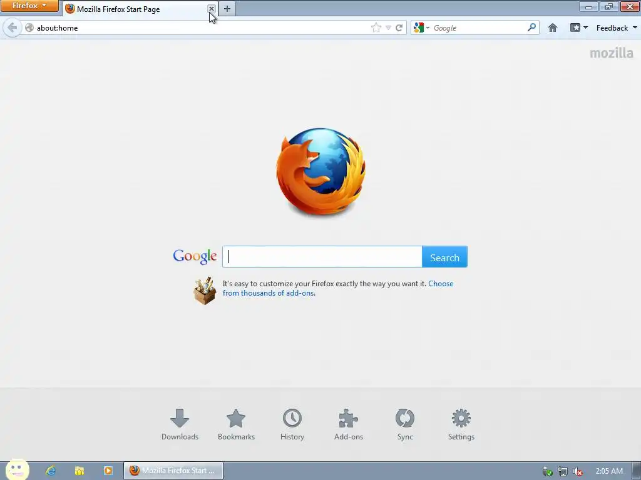Open a new tab with plus button
This screenshot has width=641, height=480.
point(227,9)
